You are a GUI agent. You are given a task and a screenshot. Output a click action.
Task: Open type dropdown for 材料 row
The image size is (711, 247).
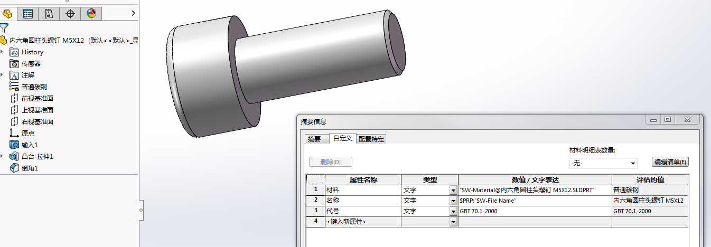coord(453,190)
